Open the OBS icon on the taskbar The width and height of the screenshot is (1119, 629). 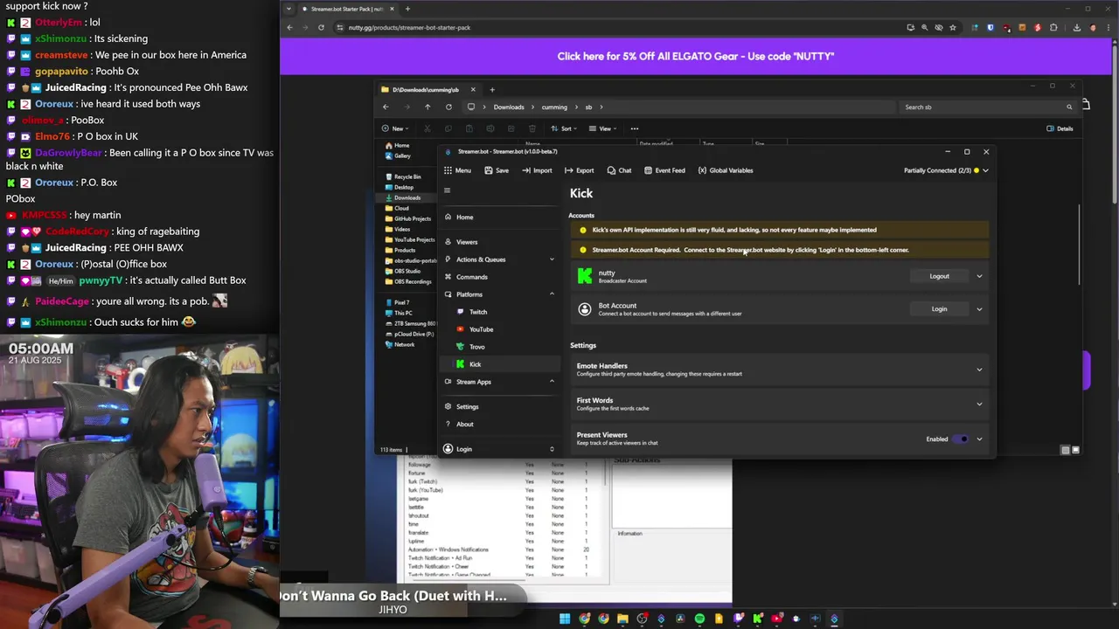point(642,619)
